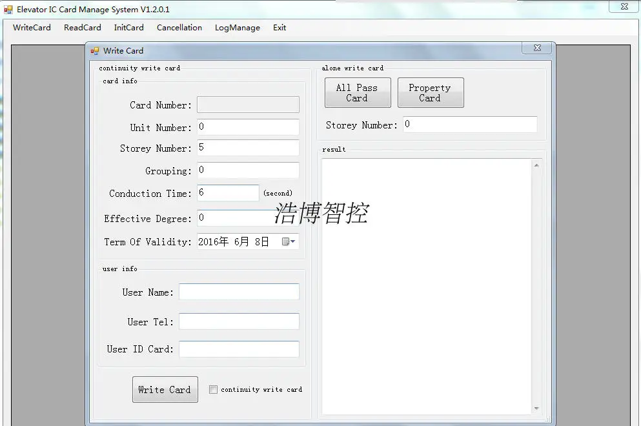Screen dimensions: 641x426
Task: Click the User ID Card input field
Action: click(239, 349)
